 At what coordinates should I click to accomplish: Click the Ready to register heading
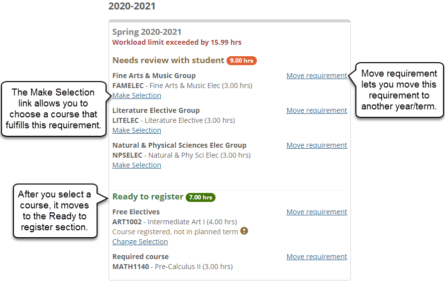tap(147, 197)
